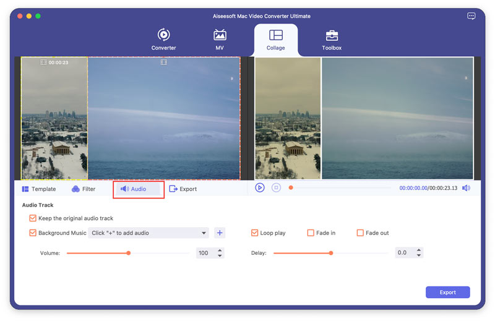Open the Filter tab
Image resolution: width=495 pixels, height=321 pixels.
(84, 189)
